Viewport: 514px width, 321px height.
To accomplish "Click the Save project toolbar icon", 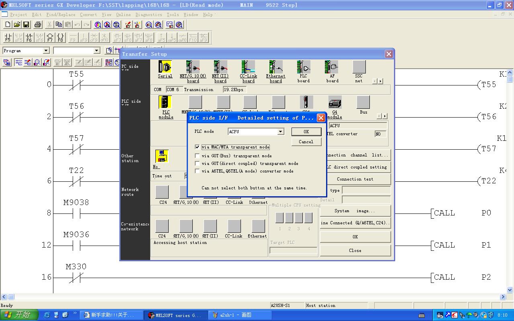I will coord(26,25).
